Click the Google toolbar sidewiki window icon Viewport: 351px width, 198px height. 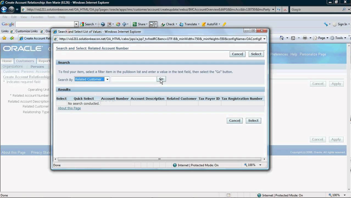[152, 24]
